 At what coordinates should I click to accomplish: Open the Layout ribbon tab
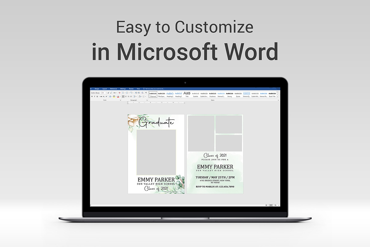105,89
